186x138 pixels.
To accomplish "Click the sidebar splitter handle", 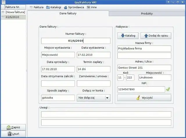I will (x=26, y=71).
